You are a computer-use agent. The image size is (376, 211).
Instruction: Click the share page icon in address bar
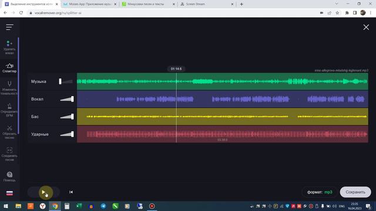point(330,13)
